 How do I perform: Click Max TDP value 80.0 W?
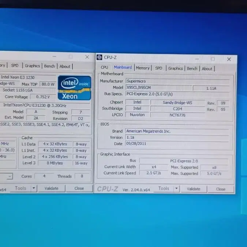[x=48, y=84]
